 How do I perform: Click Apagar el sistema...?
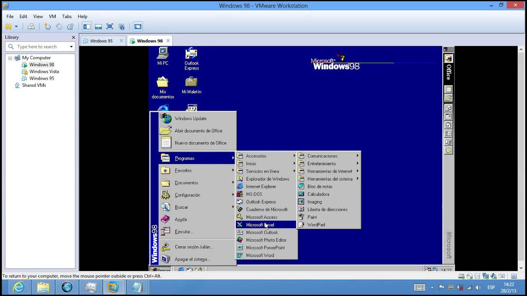198,259
